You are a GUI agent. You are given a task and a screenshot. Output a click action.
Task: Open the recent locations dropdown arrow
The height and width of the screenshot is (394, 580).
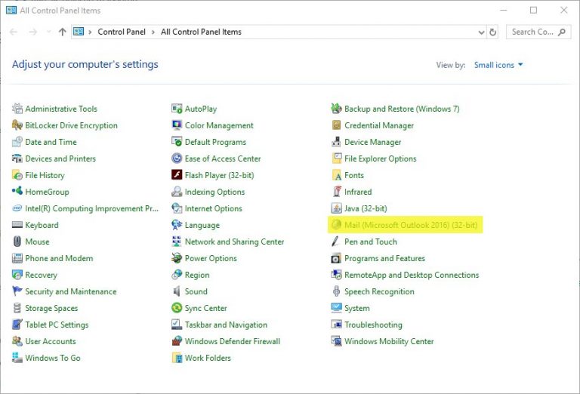point(49,32)
